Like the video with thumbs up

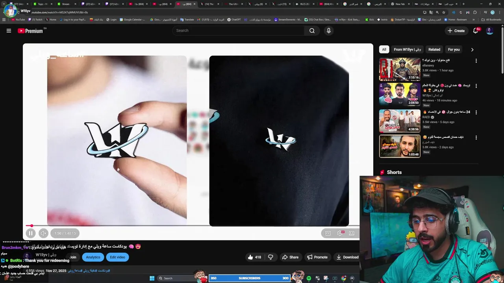click(x=254, y=257)
